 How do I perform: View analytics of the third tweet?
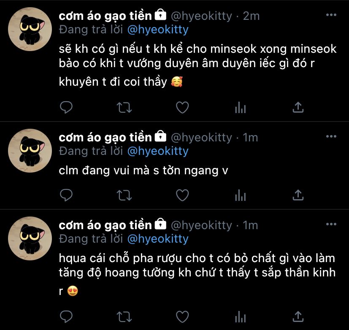pos(240,316)
